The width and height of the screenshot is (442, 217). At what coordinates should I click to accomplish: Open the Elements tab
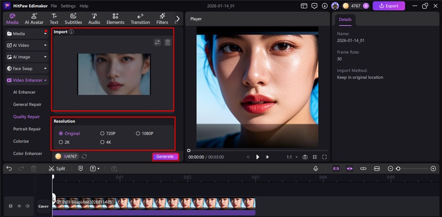[115, 19]
